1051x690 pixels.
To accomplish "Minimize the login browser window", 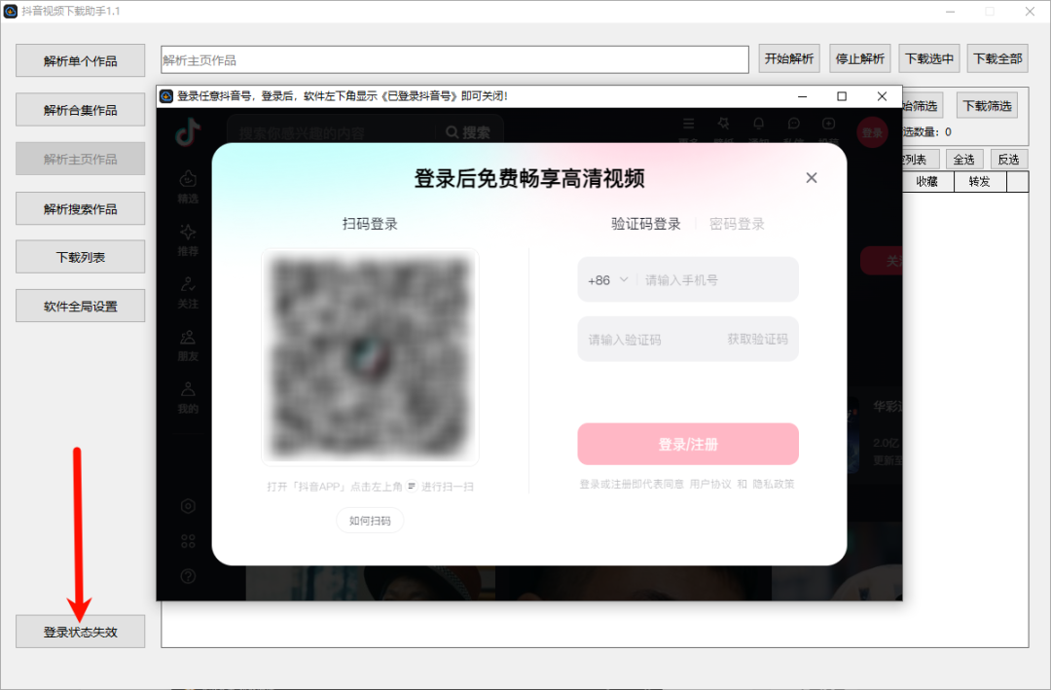I will (x=802, y=96).
